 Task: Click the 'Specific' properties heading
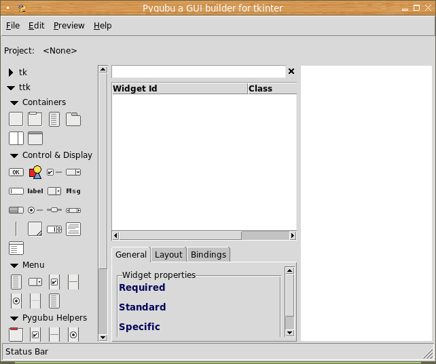coord(139,327)
